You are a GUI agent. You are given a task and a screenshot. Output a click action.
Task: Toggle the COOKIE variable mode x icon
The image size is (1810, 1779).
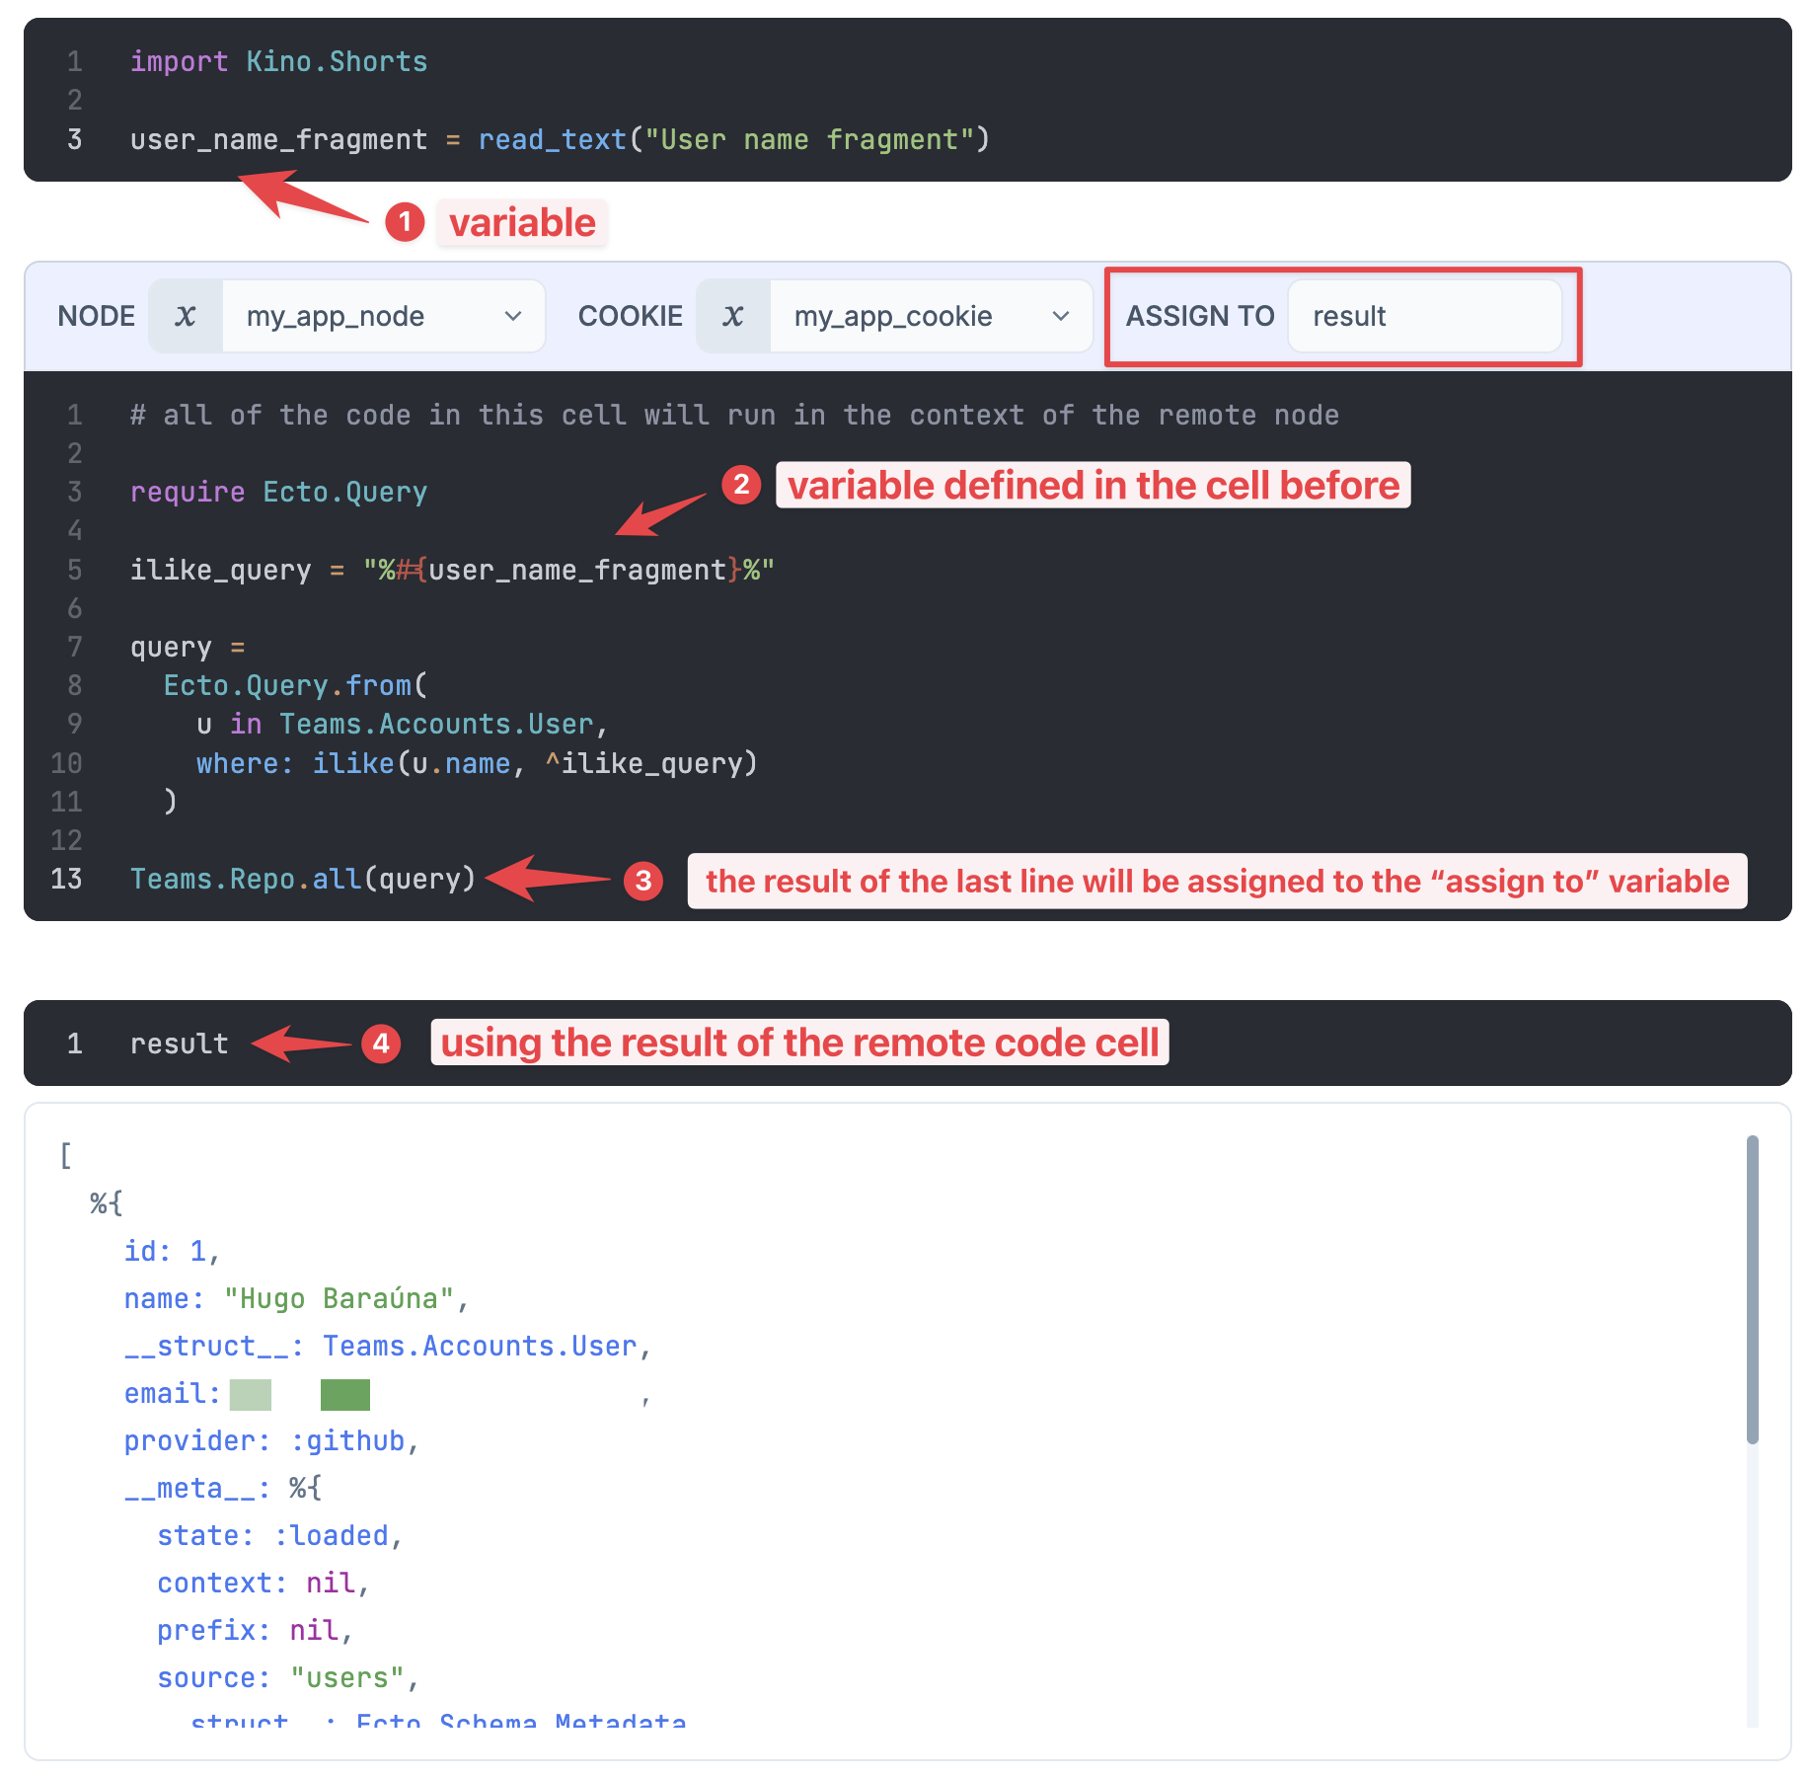pos(733,316)
